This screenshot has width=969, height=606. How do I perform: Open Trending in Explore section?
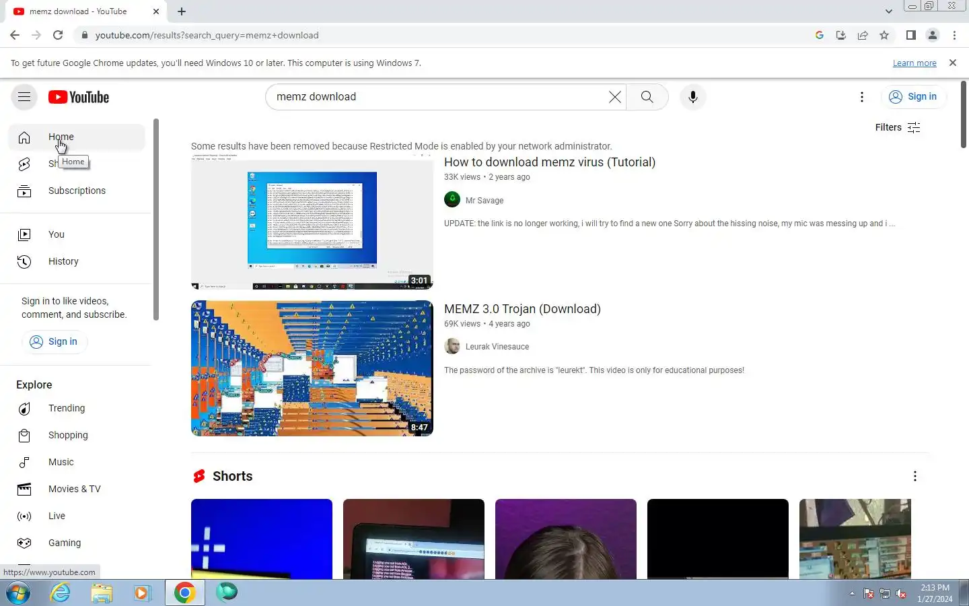coord(77,408)
